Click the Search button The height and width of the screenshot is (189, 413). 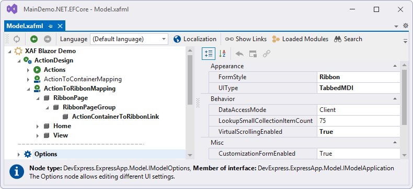click(348, 39)
